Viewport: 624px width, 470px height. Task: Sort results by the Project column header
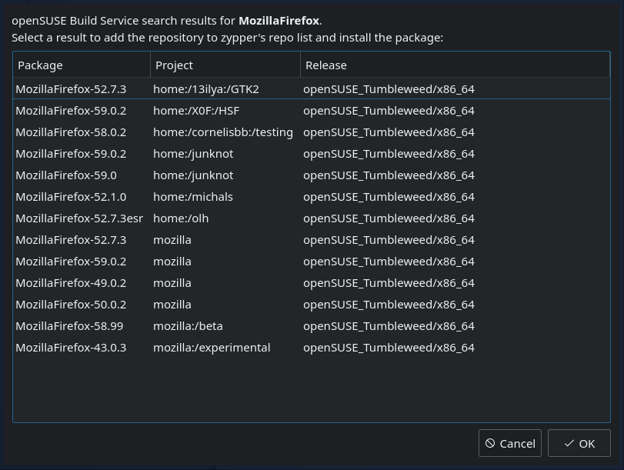(225, 65)
